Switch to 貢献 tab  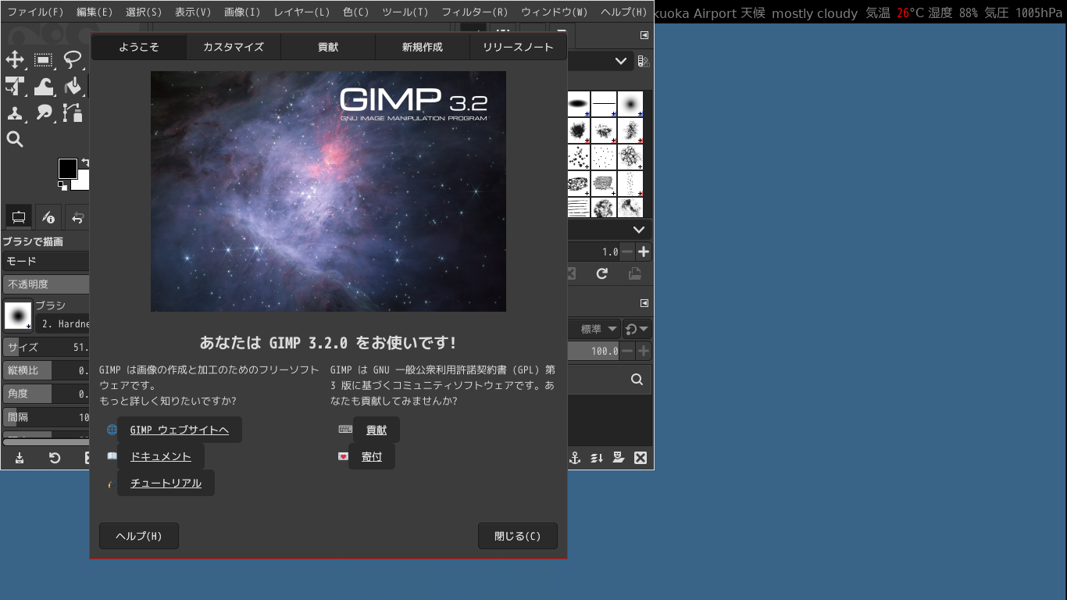328,47
